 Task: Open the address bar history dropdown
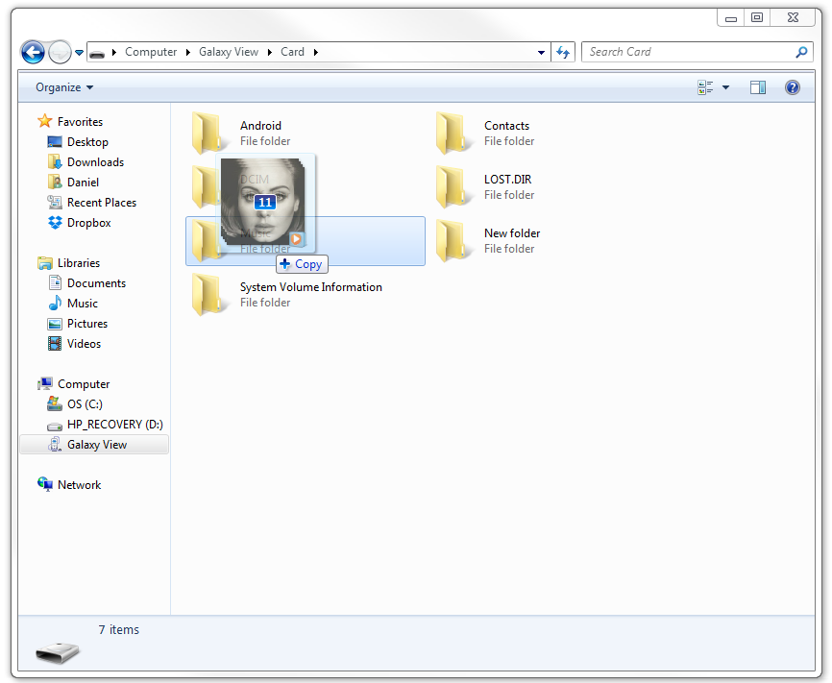pos(541,53)
